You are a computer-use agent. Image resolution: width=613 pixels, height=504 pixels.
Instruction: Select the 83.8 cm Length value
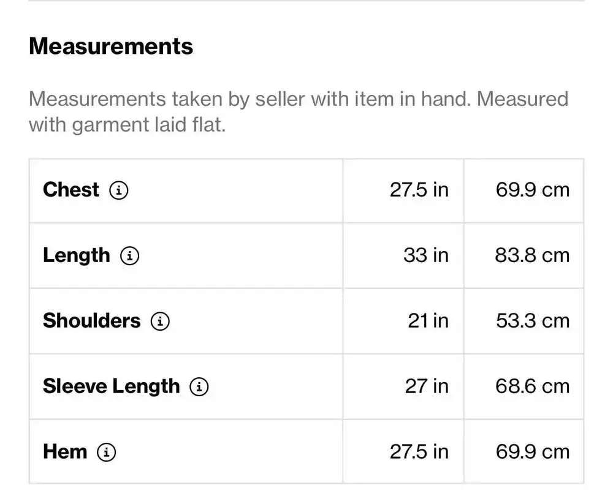click(532, 255)
